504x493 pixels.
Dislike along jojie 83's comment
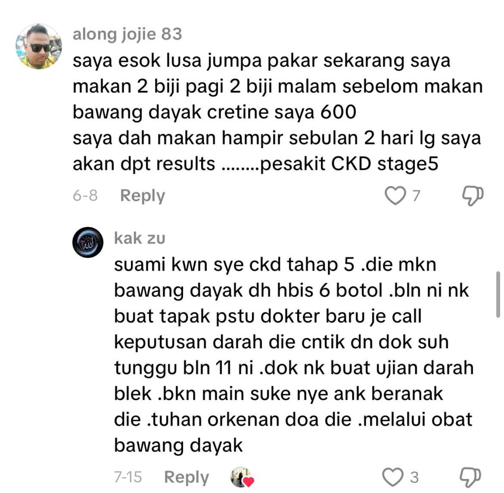472,196
